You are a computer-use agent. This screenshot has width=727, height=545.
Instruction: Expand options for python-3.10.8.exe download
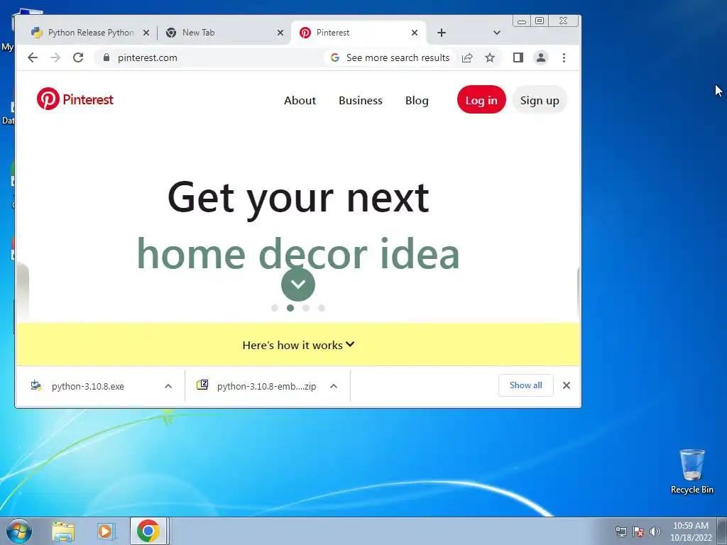tap(168, 386)
